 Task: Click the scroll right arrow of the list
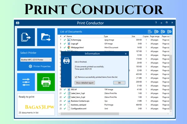(x=168, y=114)
